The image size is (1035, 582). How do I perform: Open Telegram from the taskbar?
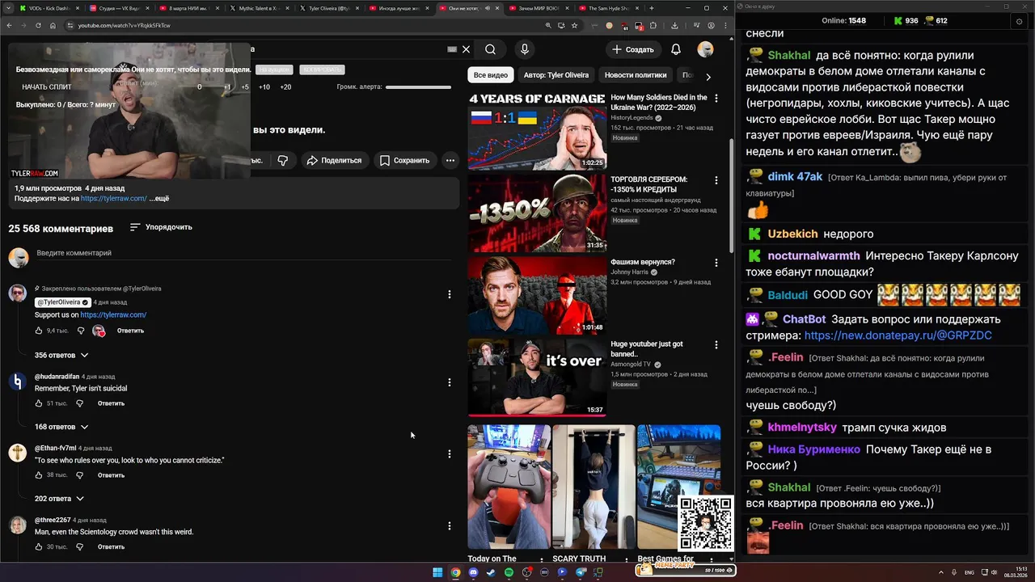click(580, 572)
